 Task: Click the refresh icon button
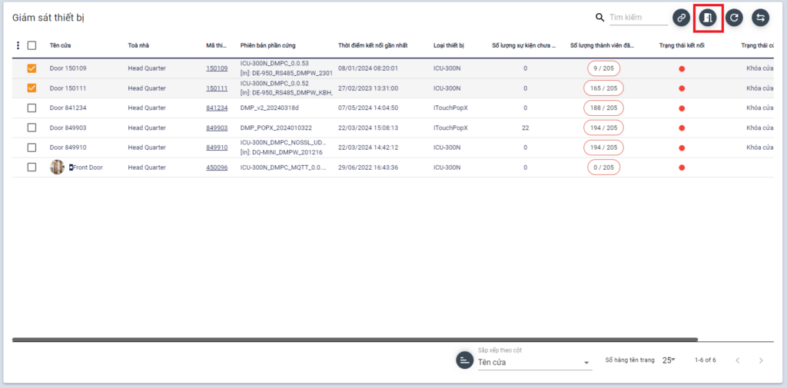tap(735, 18)
